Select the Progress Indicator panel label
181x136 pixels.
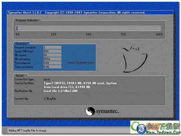pyautogui.click(x=27, y=20)
